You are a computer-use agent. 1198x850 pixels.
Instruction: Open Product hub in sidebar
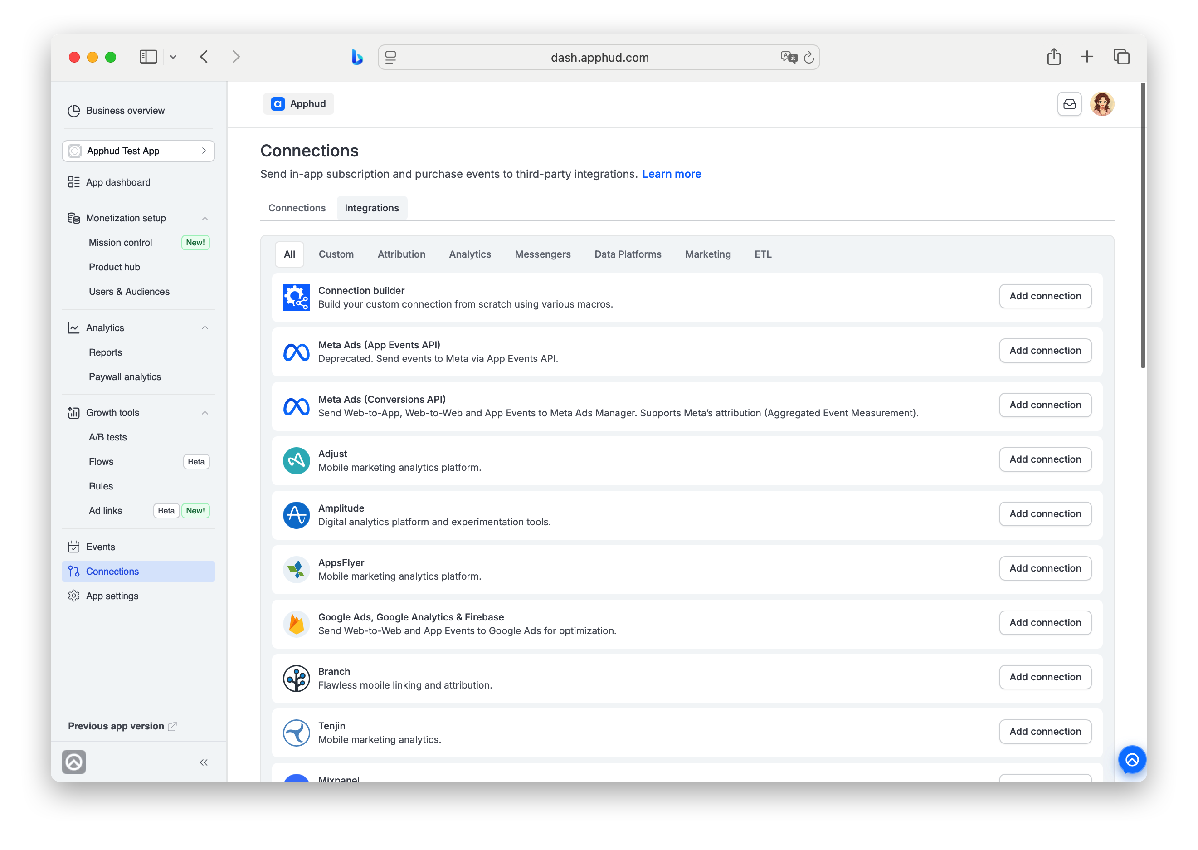click(115, 268)
